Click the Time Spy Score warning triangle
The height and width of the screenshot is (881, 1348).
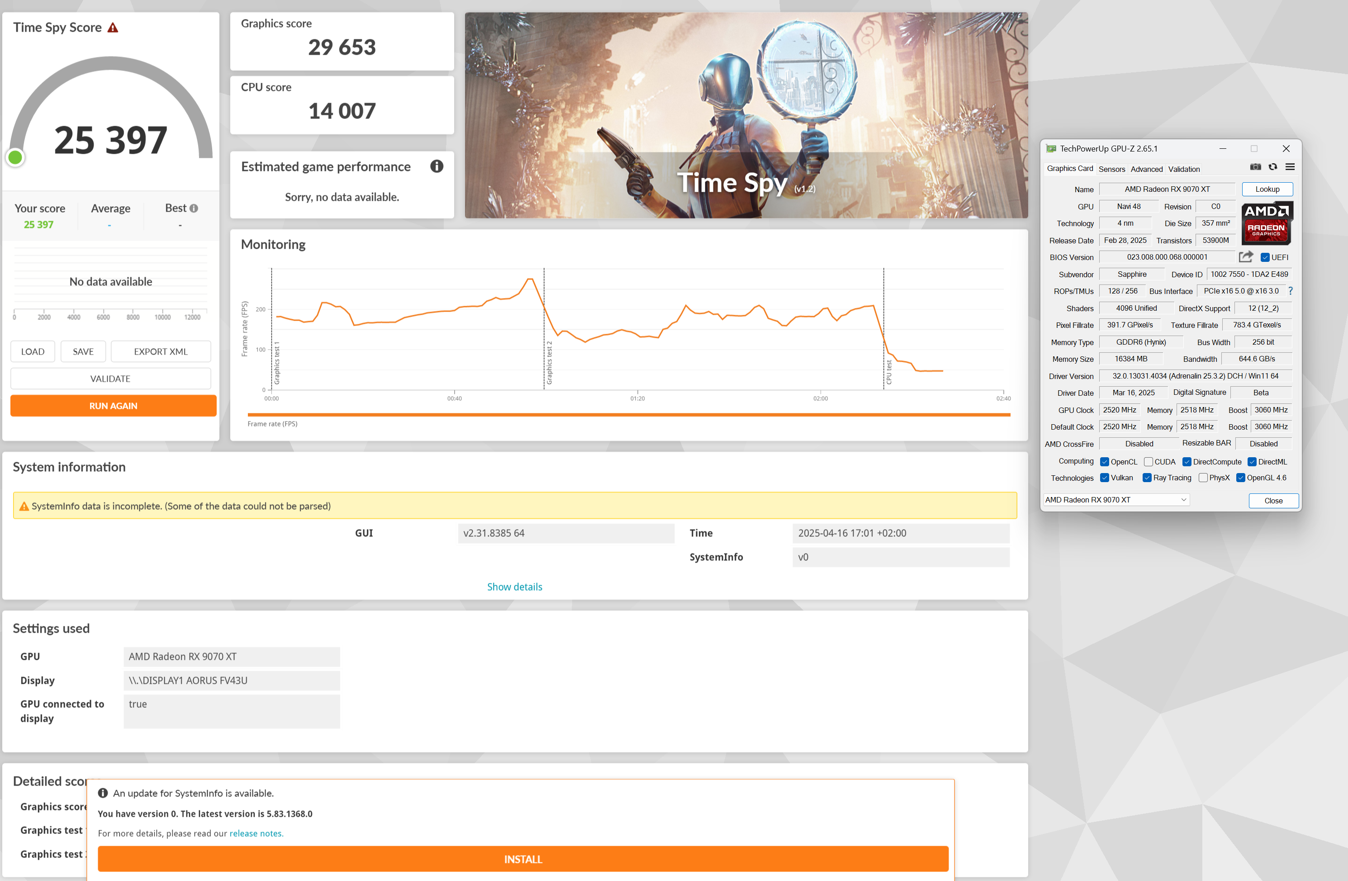(113, 28)
